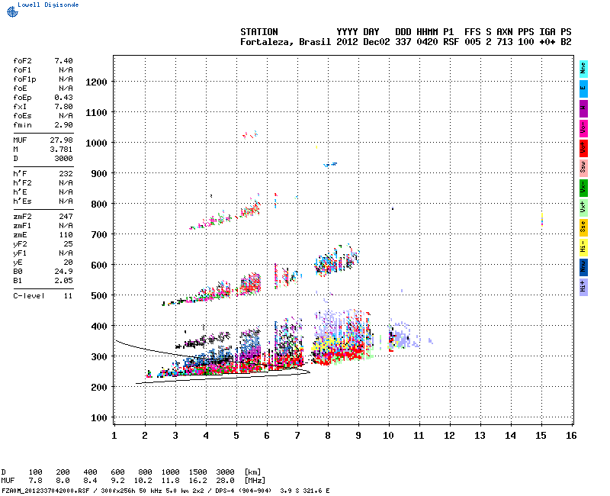Click the Hi- yellow legend swatch
Viewport: 610px width, 496px height.
[x=583, y=247]
